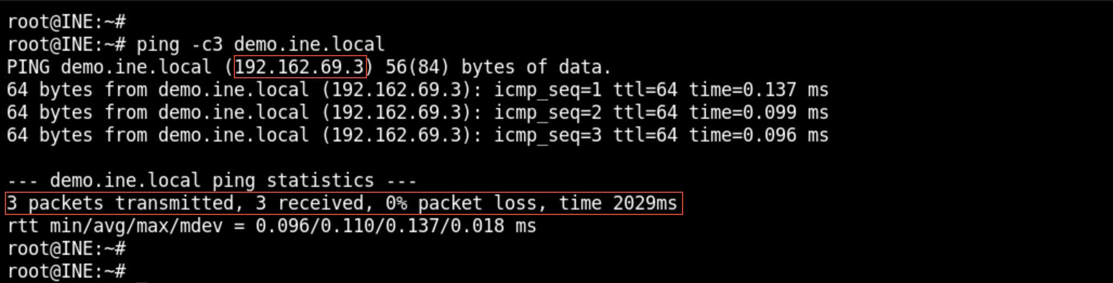Click the rtt min/avg/max/mdev line
The image size is (1113, 283).
(x=271, y=226)
